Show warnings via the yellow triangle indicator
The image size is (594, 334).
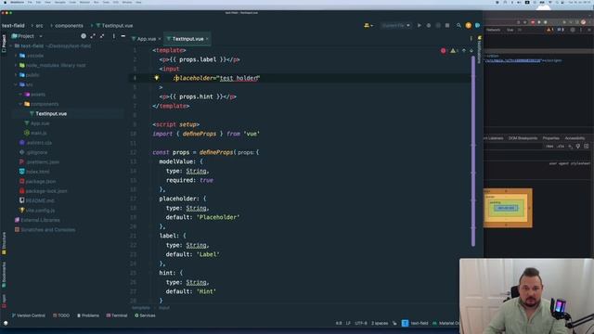453,50
